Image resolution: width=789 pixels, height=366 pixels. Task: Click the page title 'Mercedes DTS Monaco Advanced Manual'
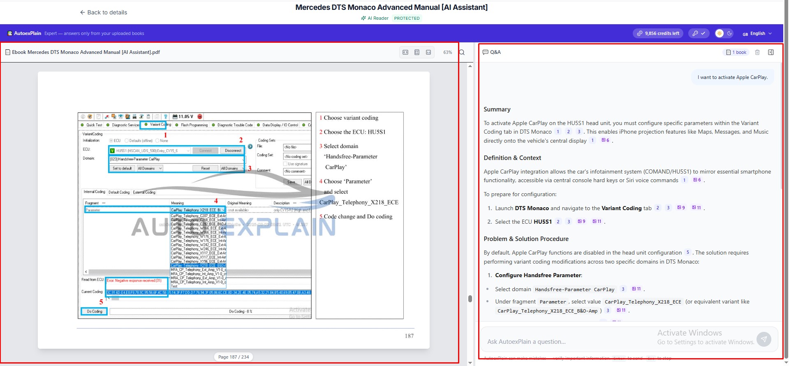click(x=391, y=7)
